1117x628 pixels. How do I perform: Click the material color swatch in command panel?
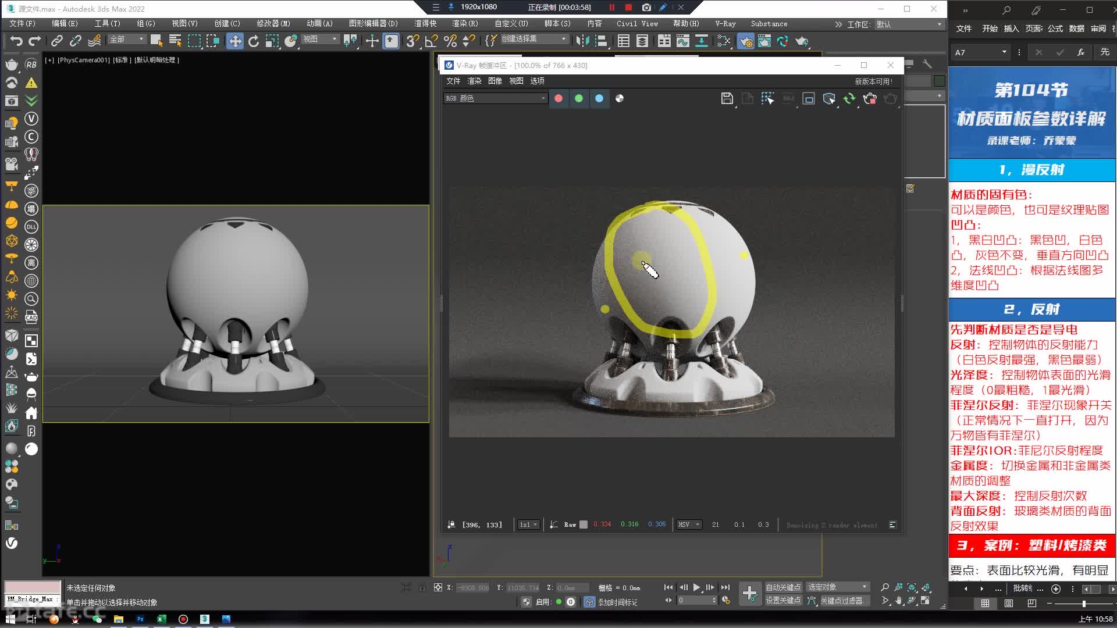939,81
